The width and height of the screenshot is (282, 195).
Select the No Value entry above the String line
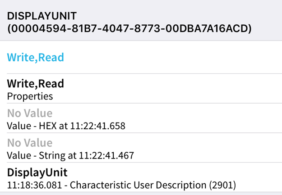point(30,143)
